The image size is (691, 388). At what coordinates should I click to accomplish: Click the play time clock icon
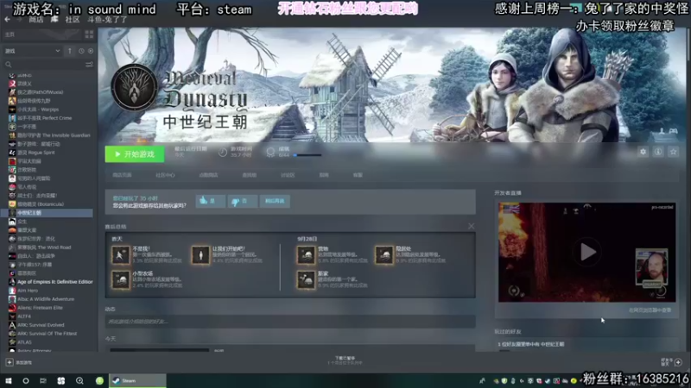pos(223,153)
